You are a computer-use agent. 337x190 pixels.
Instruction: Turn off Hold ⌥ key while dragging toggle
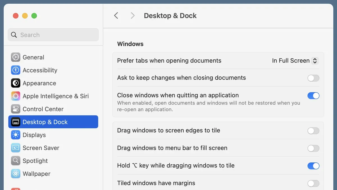click(313, 166)
